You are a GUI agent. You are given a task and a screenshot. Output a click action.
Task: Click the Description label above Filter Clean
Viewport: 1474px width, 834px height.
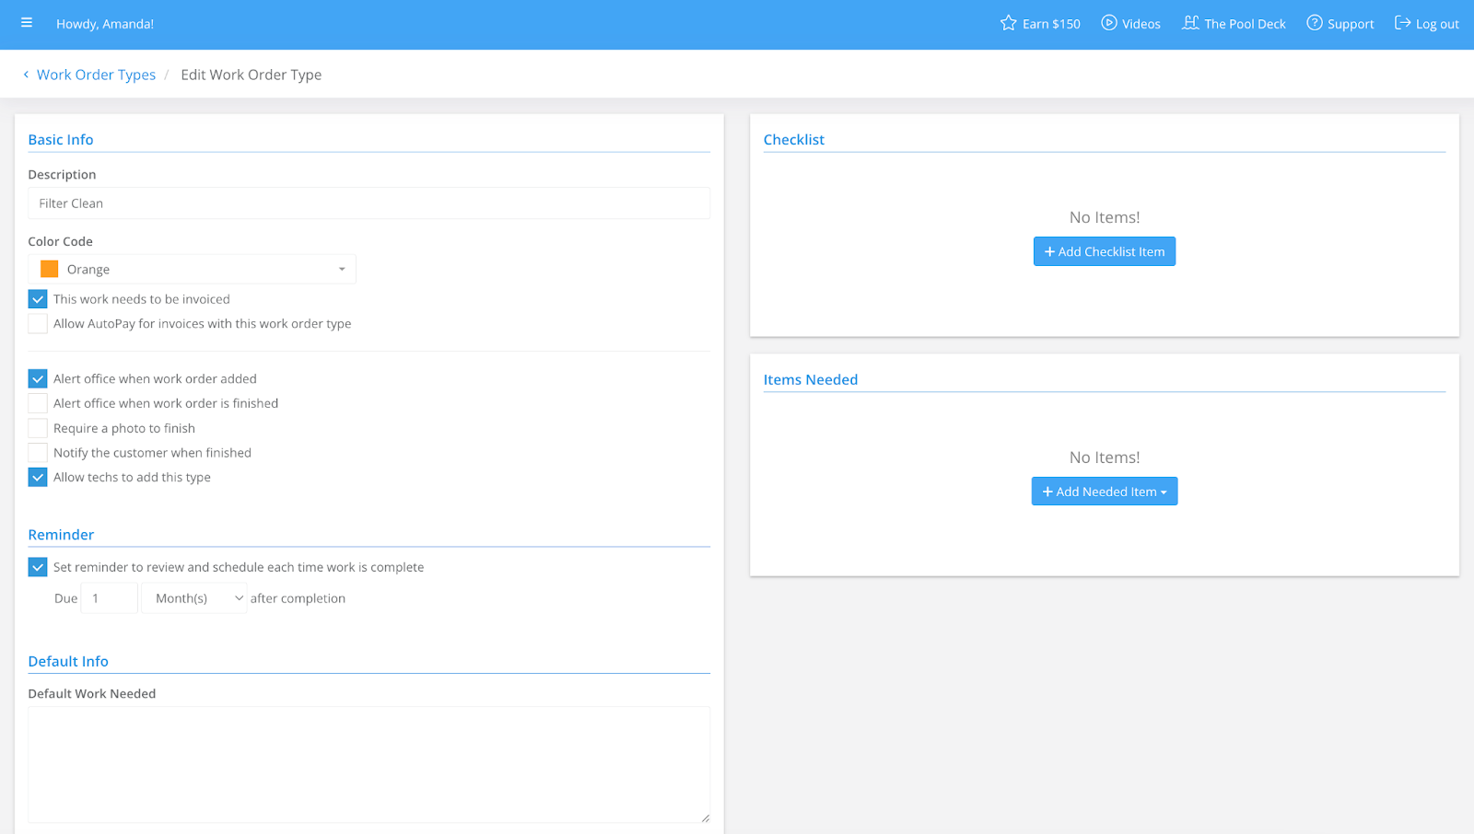[x=62, y=175]
